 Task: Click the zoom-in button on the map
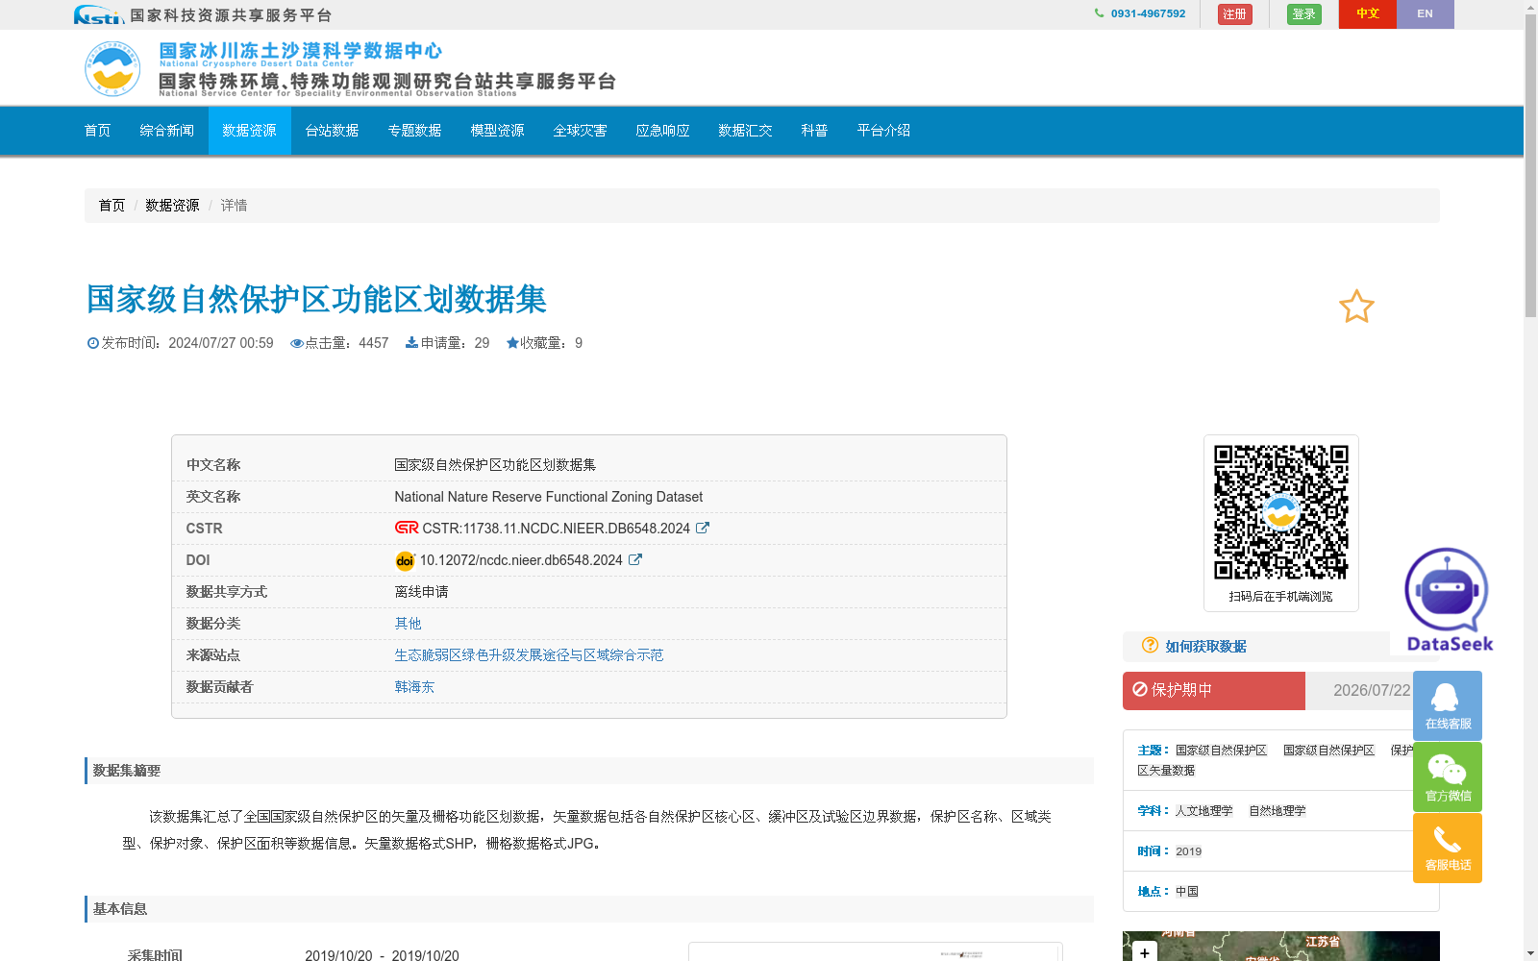coord(1144,952)
